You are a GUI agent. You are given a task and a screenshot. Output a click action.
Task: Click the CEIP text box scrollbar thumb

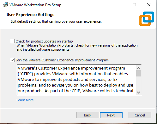pyautogui.click(x=138, y=73)
